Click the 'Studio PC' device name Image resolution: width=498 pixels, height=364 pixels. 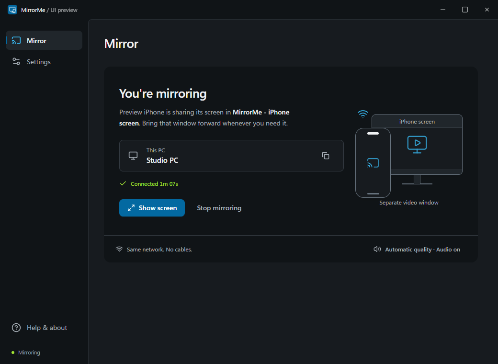coord(162,160)
